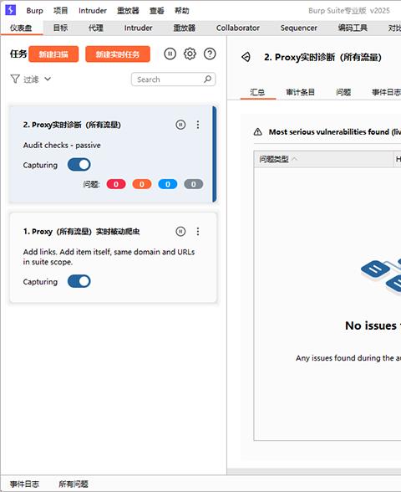
Task: Switch to the Sequencer tab
Action: coord(298,28)
